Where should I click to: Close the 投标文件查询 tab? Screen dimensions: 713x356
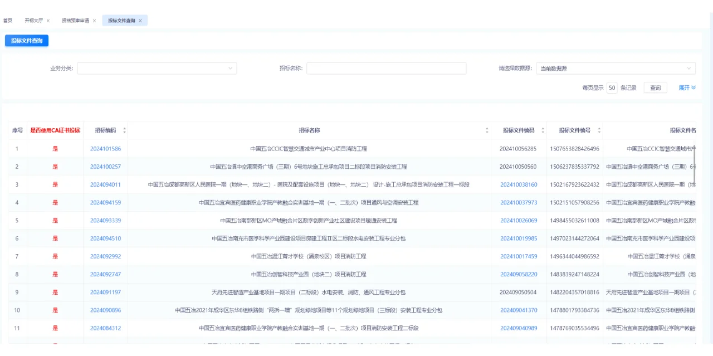pos(141,20)
